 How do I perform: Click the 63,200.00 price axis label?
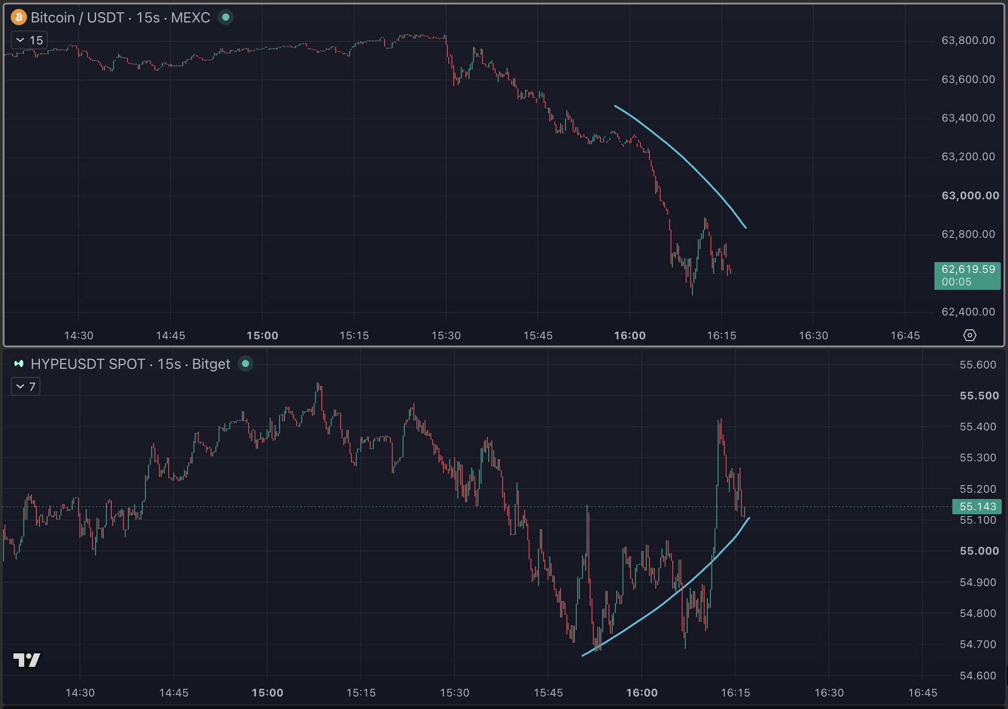[x=968, y=156]
